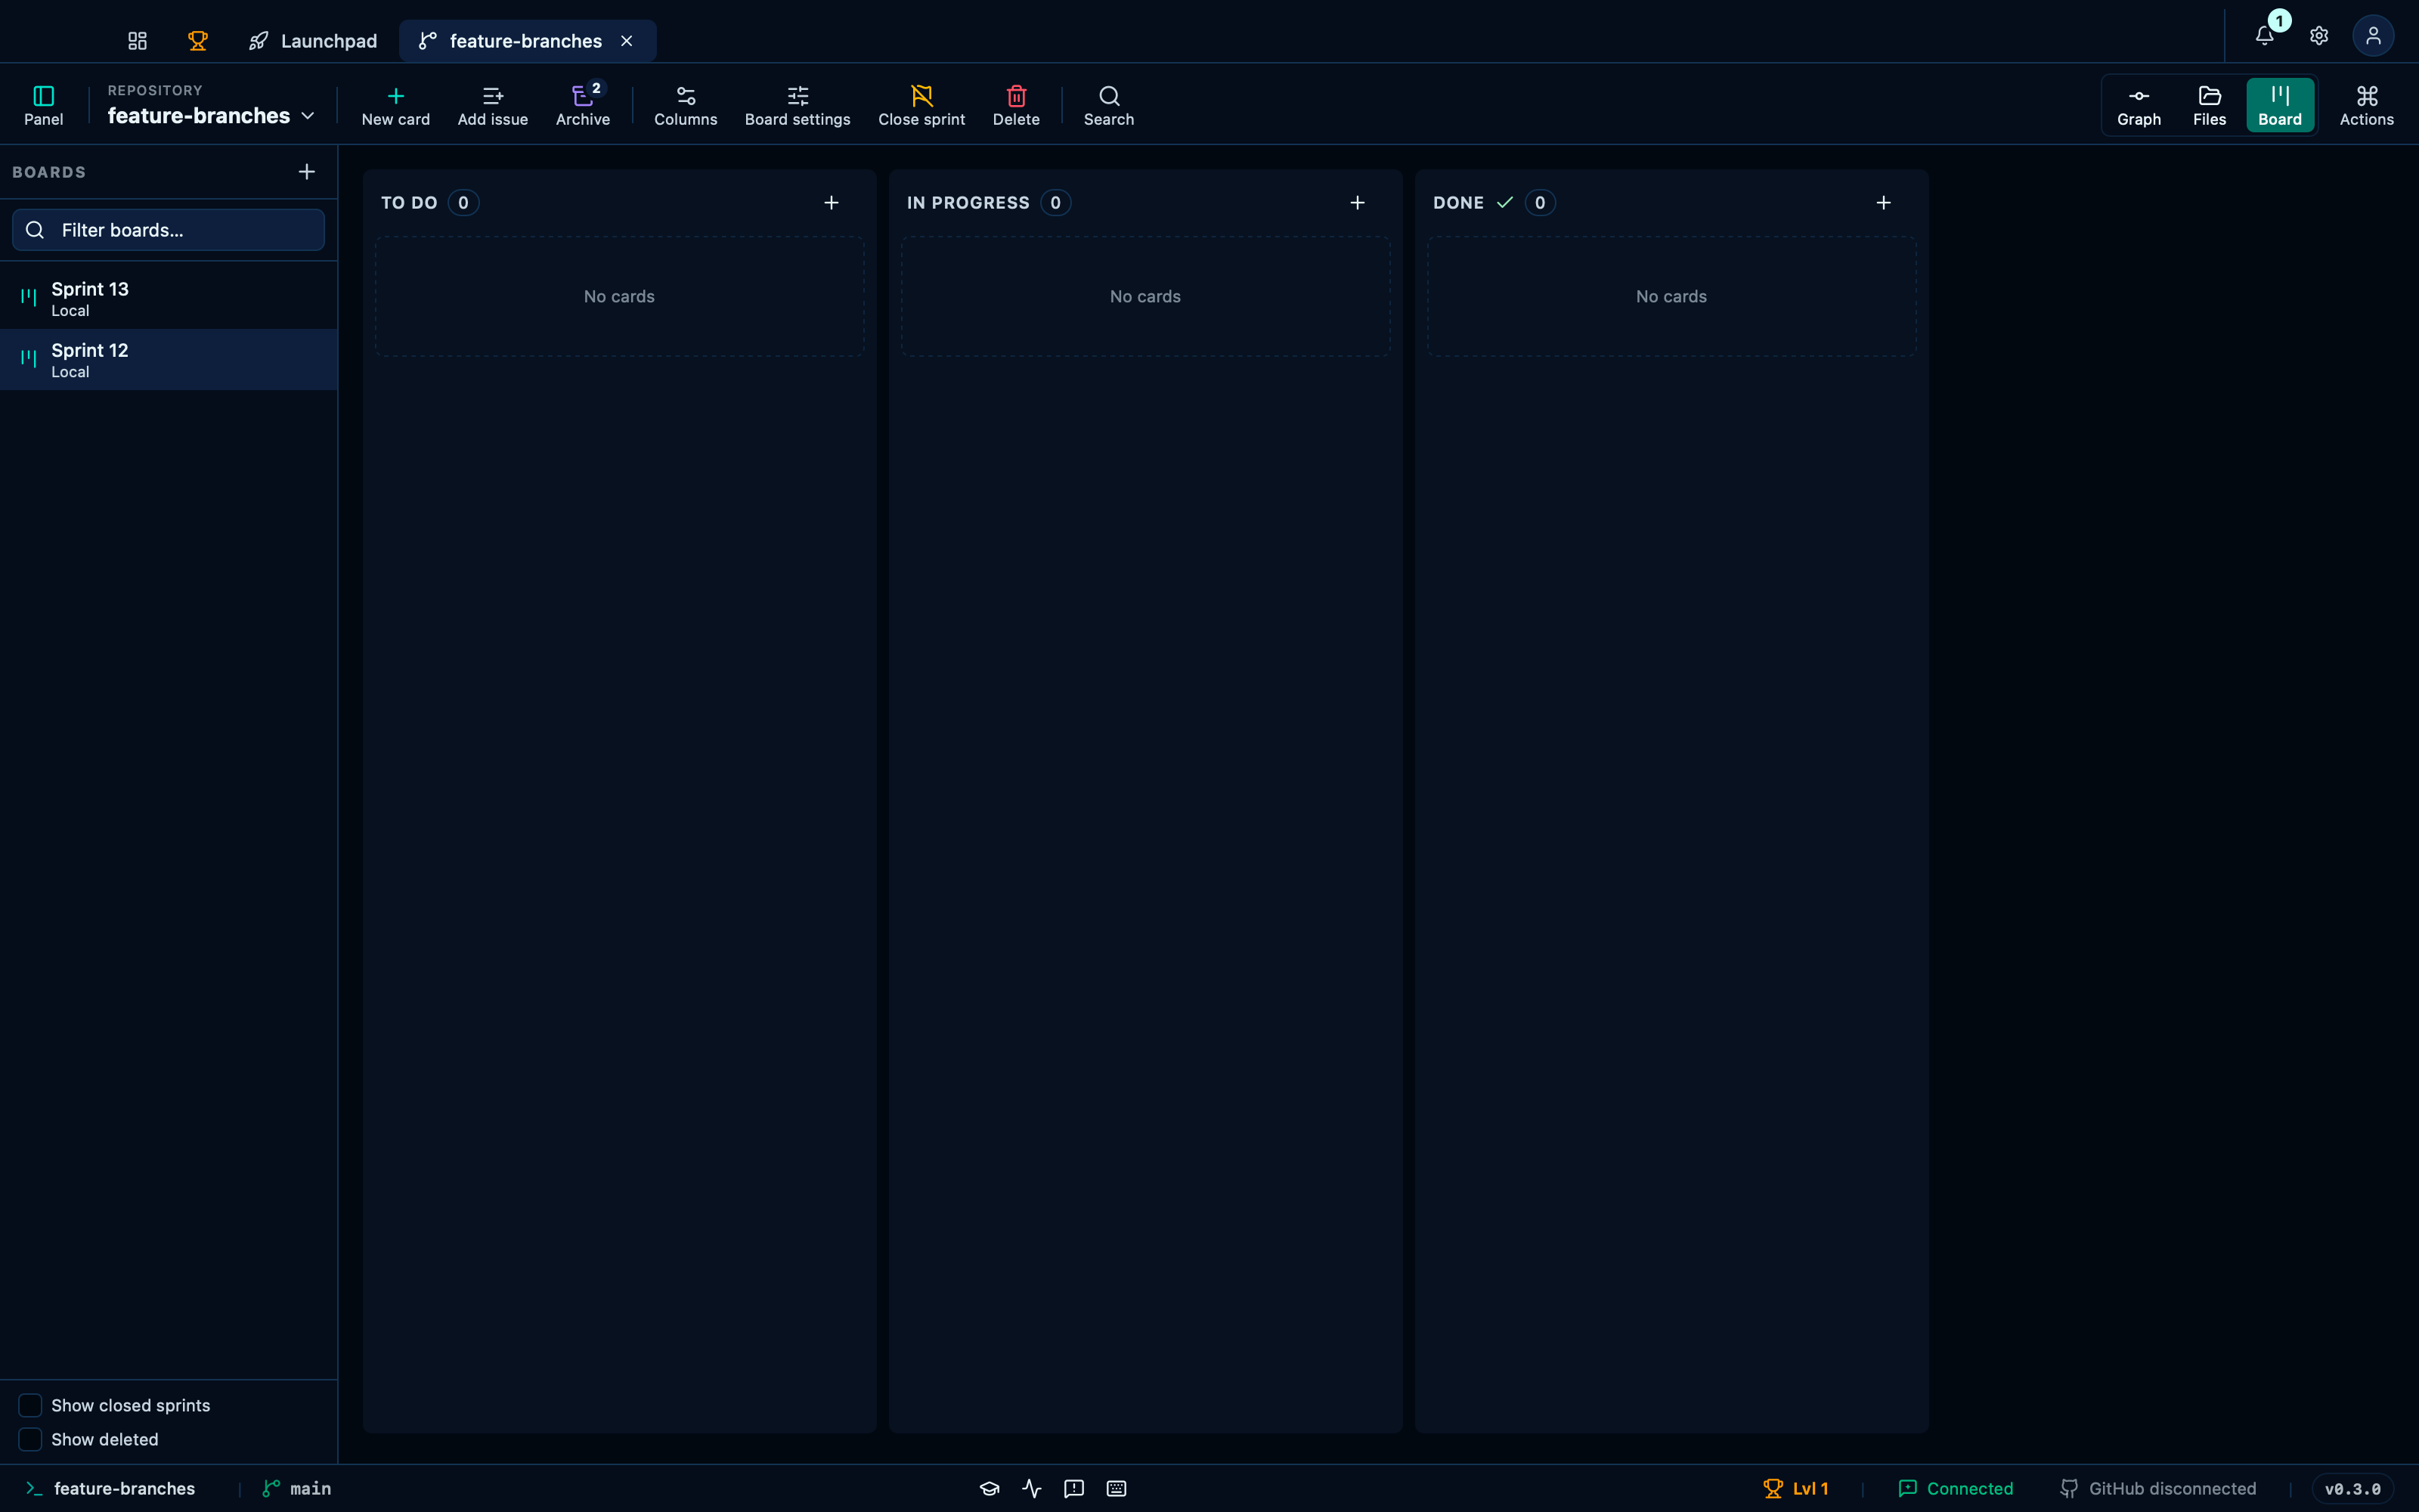Click the main branch indicator
2419x1512 pixels.
(296, 1489)
